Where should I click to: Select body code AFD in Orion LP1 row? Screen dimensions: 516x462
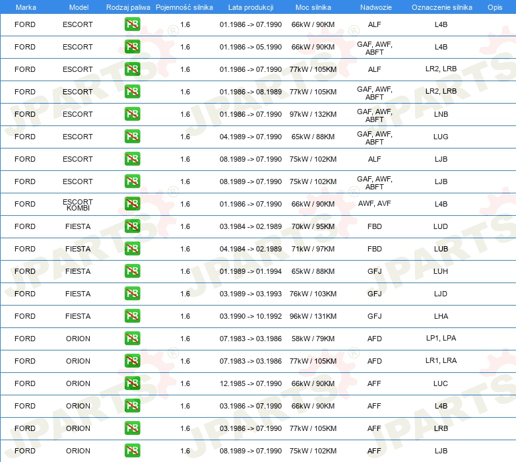click(x=375, y=339)
